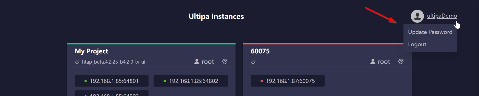
Task: Open settings gear for instance 60075
Action: click(401, 62)
